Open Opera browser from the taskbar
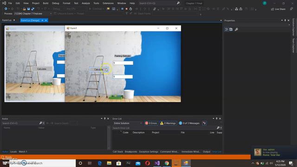Screen dimensions: 297x167 [x=148, y=163]
